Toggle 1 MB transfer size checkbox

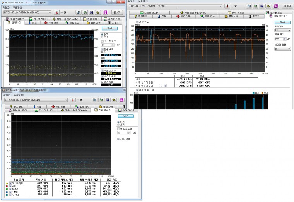coord(11,192)
